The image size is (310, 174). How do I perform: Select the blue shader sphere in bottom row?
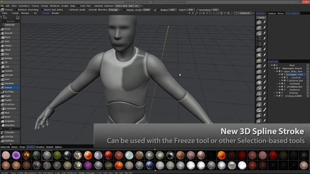coord(150,165)
